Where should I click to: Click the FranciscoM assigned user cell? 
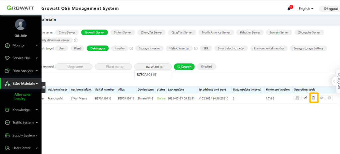point(55,99)
